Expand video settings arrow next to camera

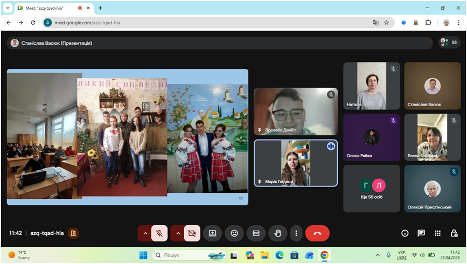pos(177,233)
